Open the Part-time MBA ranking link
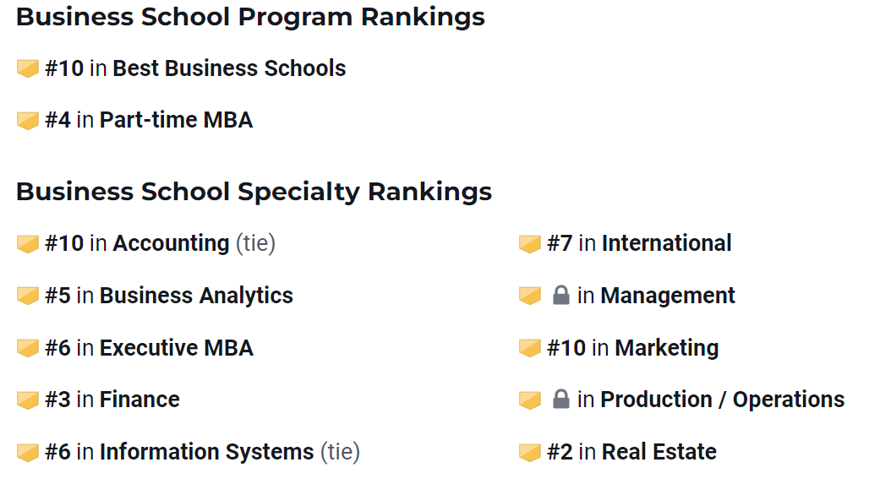 coord(176,120)
